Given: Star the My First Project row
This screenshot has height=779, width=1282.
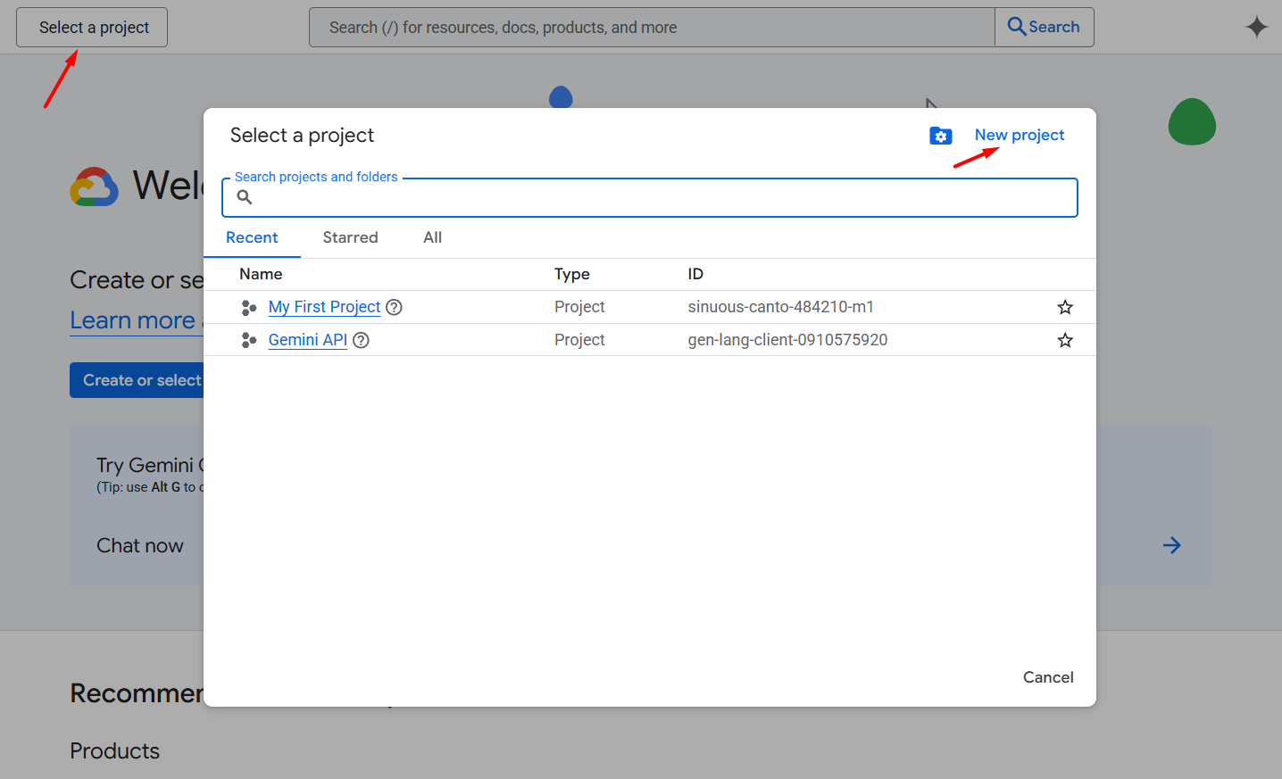Looking at the screenshot, I should coord(1064,307).
